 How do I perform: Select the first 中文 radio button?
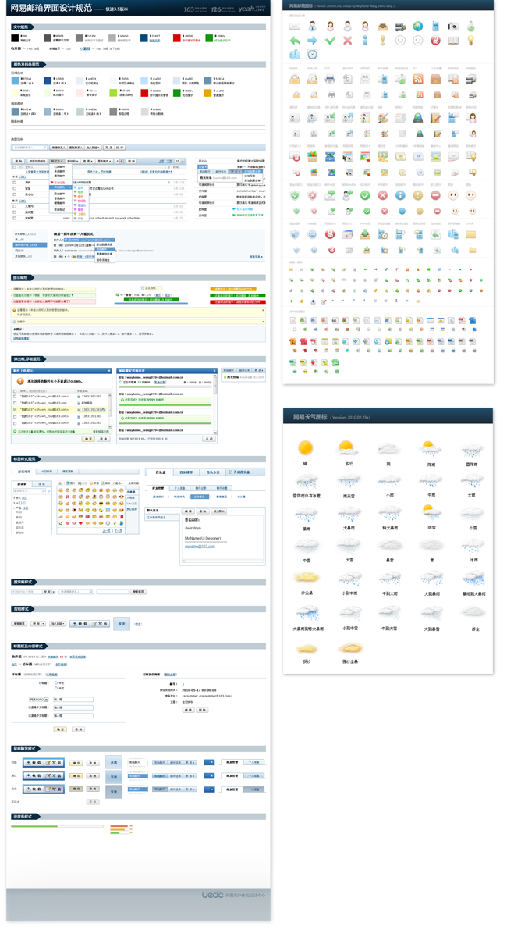pyautogui.click(x=56, y=682)
